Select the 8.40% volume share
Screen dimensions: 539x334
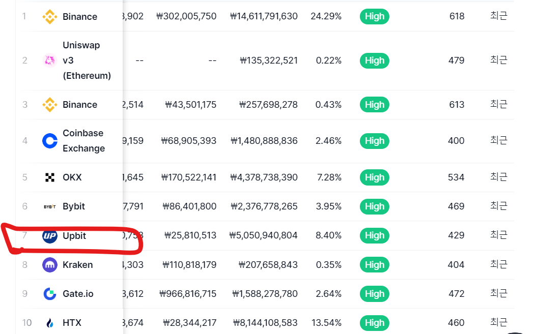pos(329,235)
